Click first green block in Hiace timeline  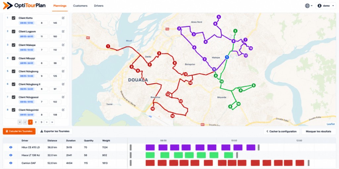[150, 155]
